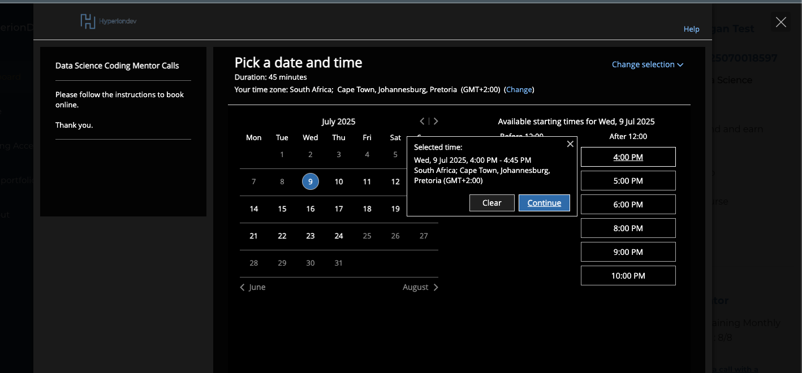
Task: Expand the Change selection dropdown
Action: tap(647, 64)
